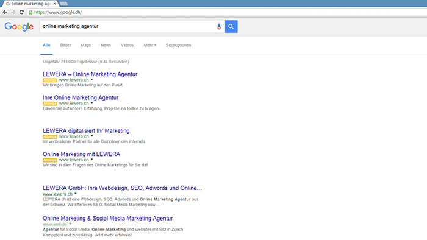Expand the Mehr dropdown menu
The height and width of the screenshot is (240, 427).
tap(150, 45)
